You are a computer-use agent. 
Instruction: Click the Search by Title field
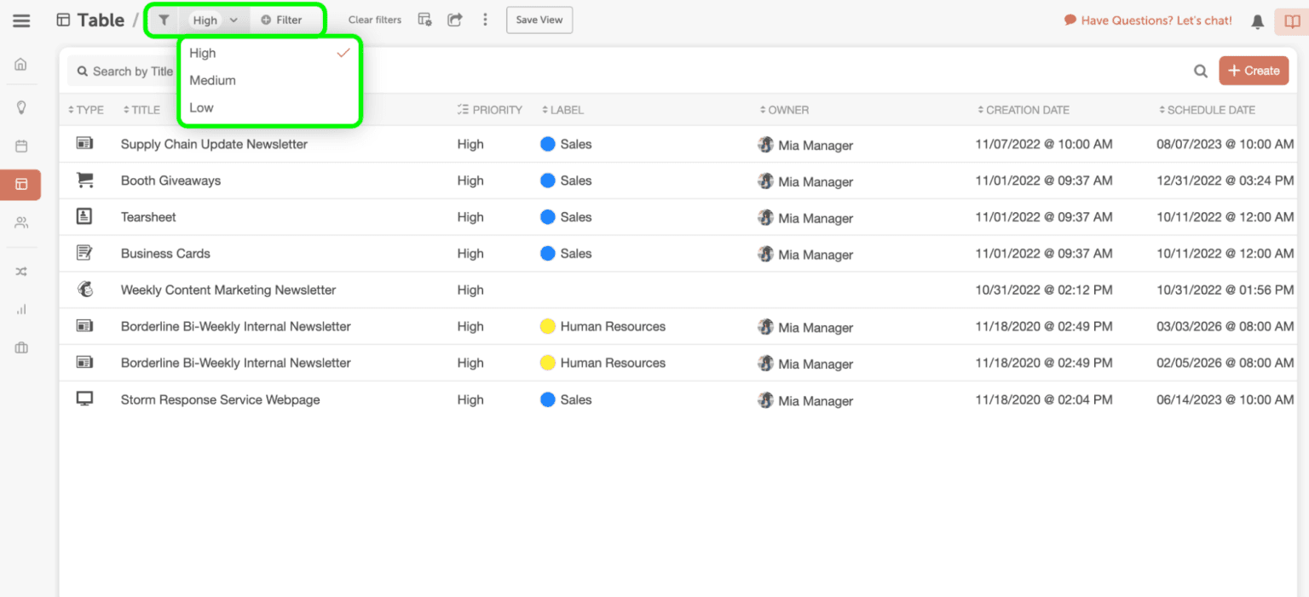click(x=128, y=72)
